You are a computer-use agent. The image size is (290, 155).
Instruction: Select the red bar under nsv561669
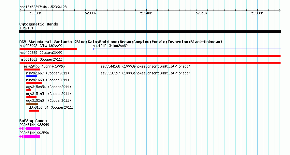(34, 83)
